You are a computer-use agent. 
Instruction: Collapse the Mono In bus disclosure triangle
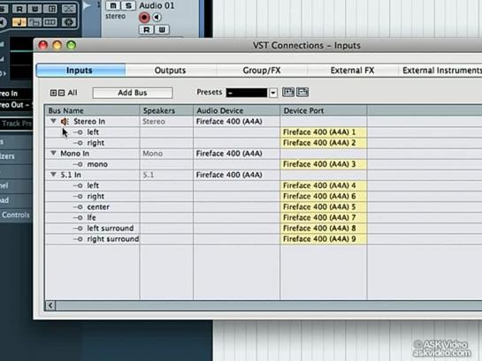(x=53, y=153)
